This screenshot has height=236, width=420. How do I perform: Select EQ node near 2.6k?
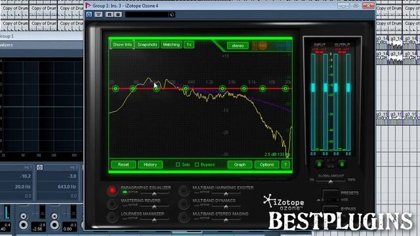click(222, 88)
